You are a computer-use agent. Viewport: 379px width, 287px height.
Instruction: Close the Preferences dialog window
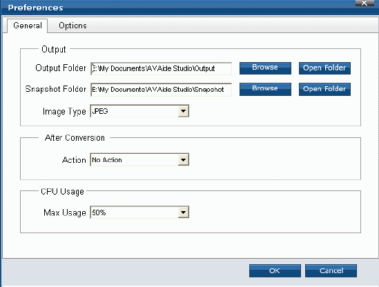(x=365, y=3)
